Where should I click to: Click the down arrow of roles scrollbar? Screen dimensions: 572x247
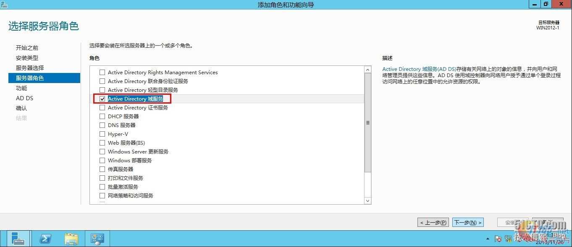(368, 201)
